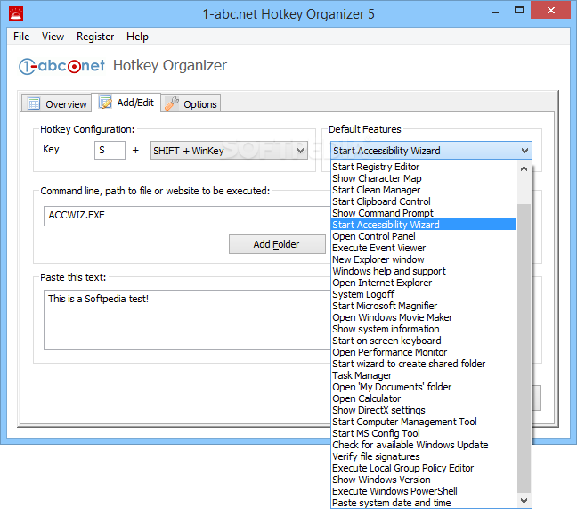This screenshot has width=577, height=509.
Task: Maximize the Hotkey Organizer window
Action: [519, 11]
